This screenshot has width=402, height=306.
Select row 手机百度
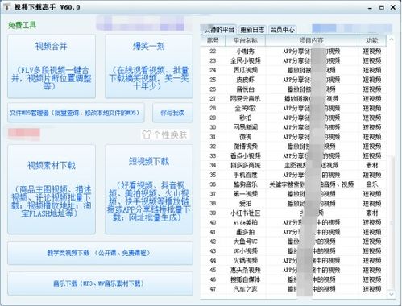coord(293,175)
